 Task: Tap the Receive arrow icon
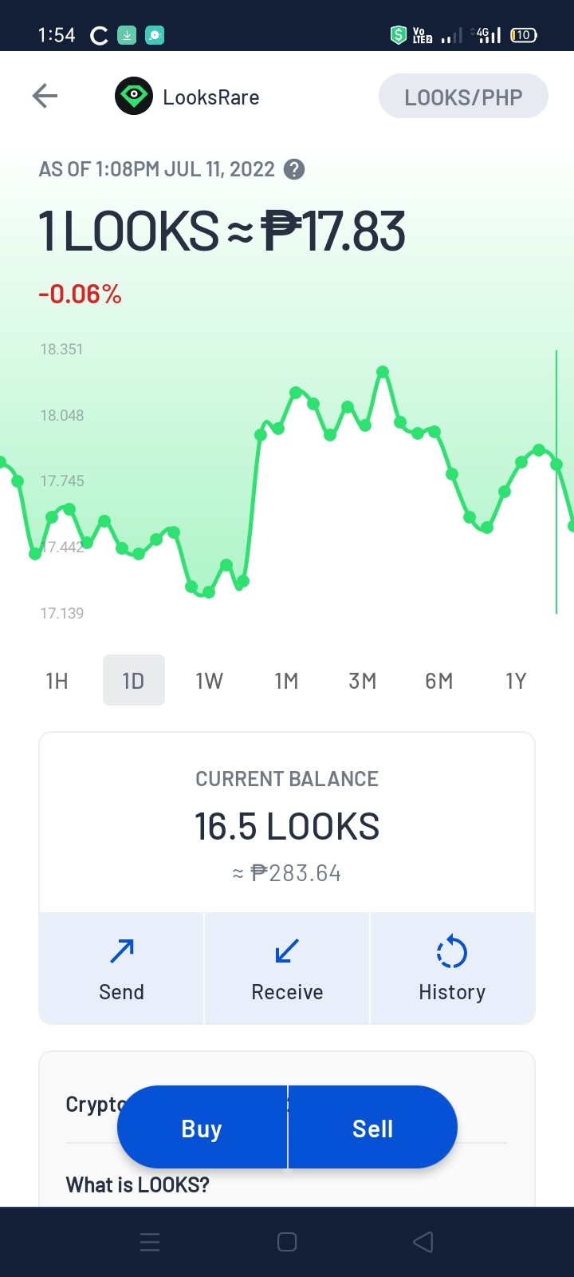click(287, 951)
